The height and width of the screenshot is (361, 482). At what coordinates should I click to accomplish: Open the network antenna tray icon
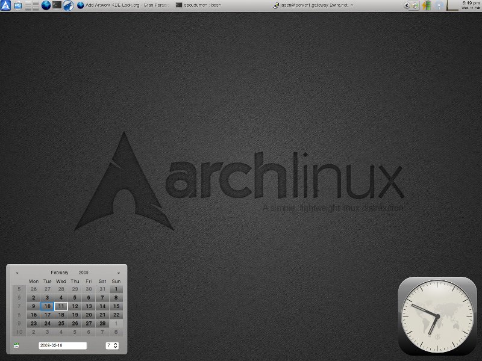(439, 5)
